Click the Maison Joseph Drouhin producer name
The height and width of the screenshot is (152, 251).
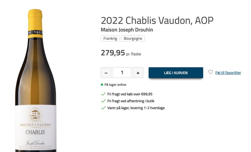coord(127,30)
